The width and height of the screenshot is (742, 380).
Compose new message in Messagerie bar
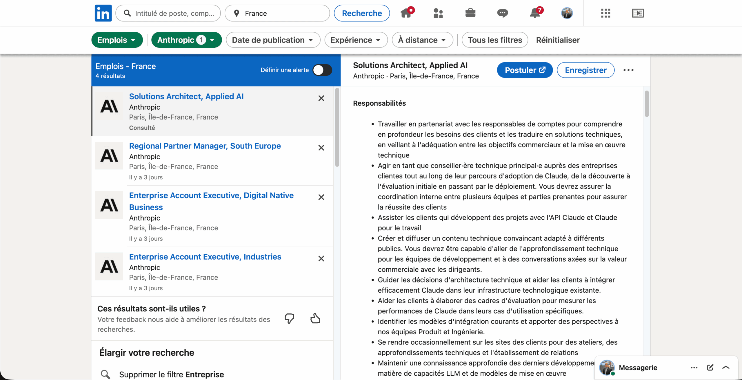click(x=710, y=368)
